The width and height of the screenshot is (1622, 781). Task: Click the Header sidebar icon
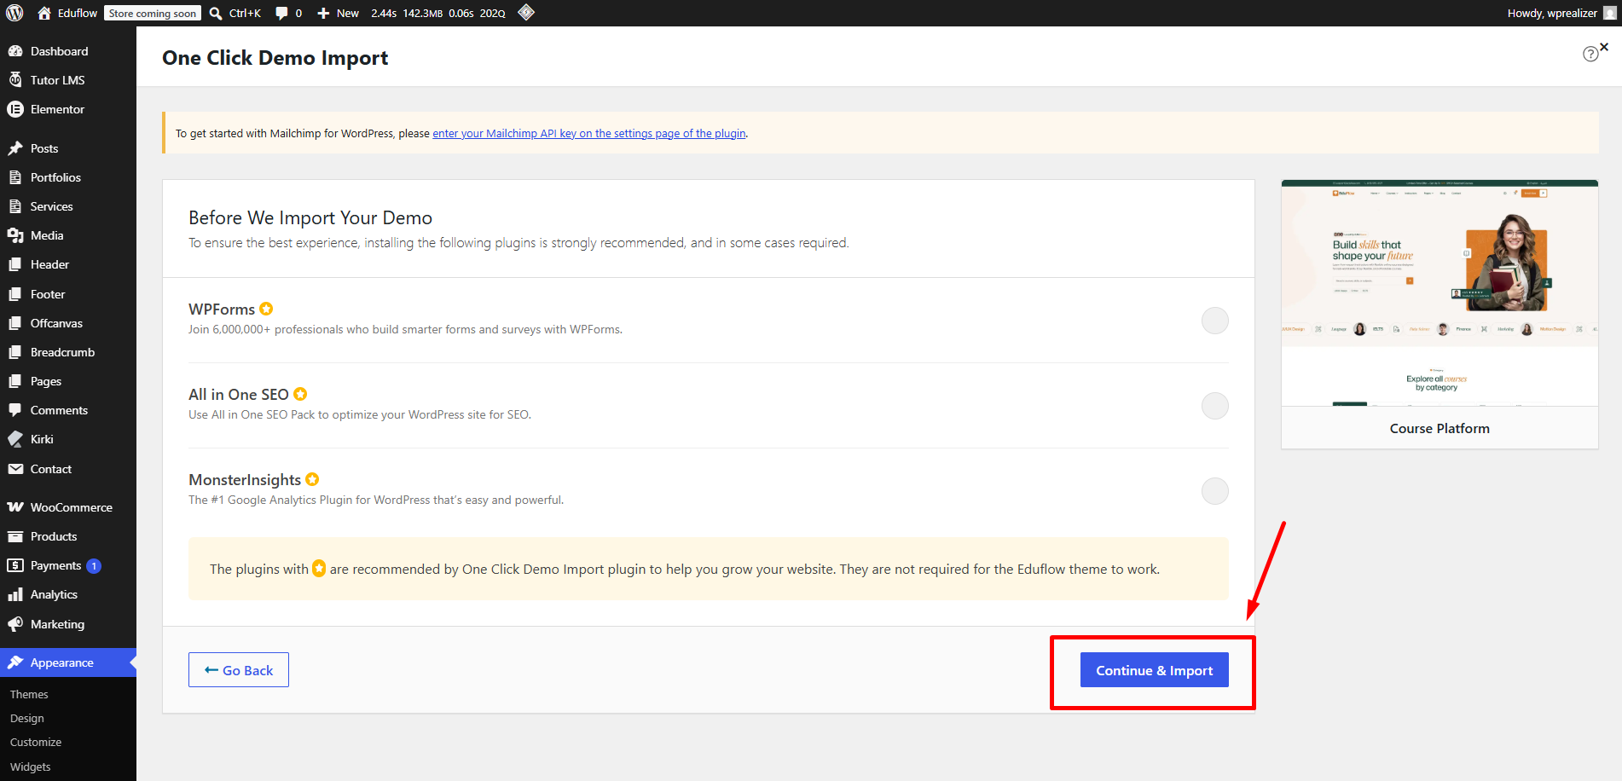15,264
